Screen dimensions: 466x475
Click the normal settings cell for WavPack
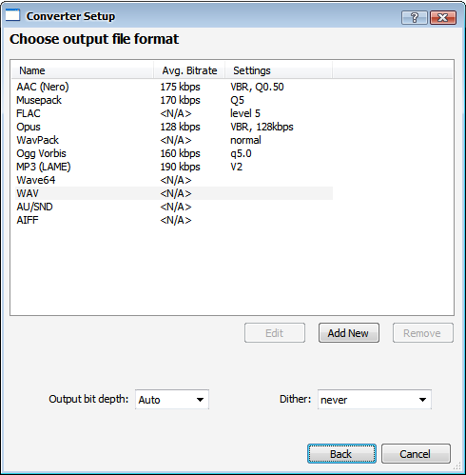[x=245, y=140]
